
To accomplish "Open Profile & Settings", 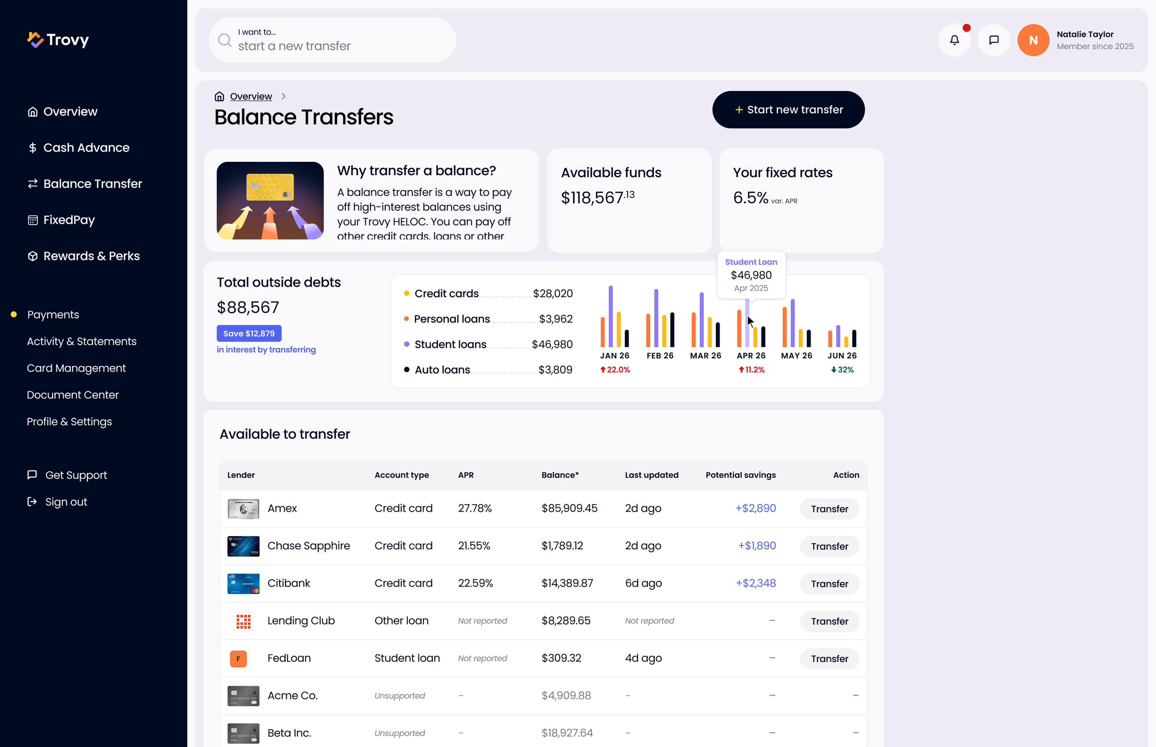I will coord(69,422).
